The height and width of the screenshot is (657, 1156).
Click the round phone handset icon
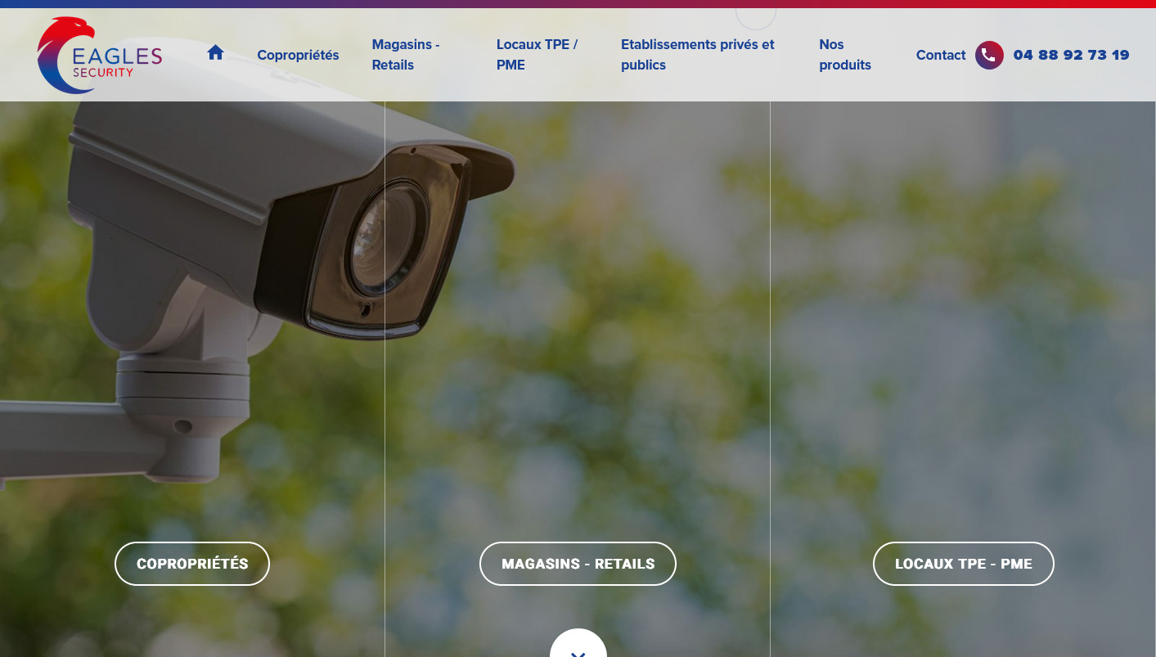(x=988, y=55)
